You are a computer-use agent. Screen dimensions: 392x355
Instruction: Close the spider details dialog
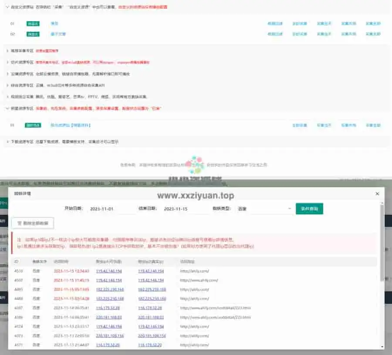[377, 193]
